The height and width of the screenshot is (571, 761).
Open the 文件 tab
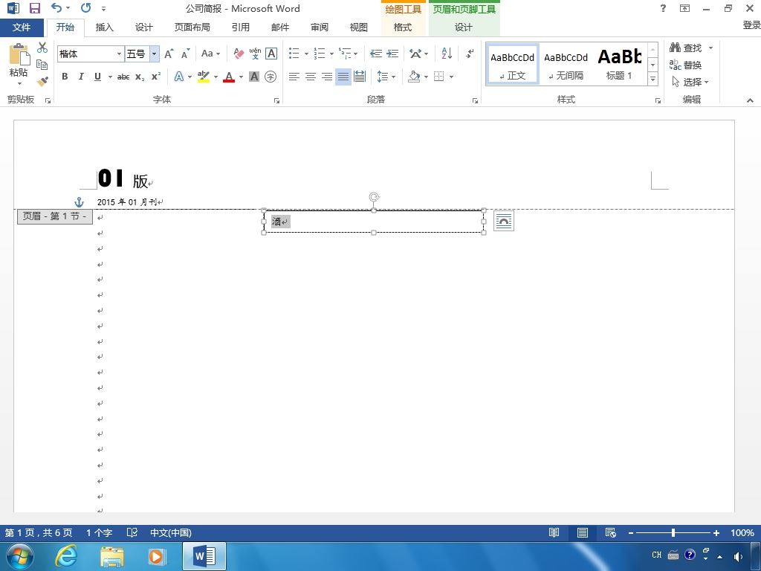pos(22,28)
